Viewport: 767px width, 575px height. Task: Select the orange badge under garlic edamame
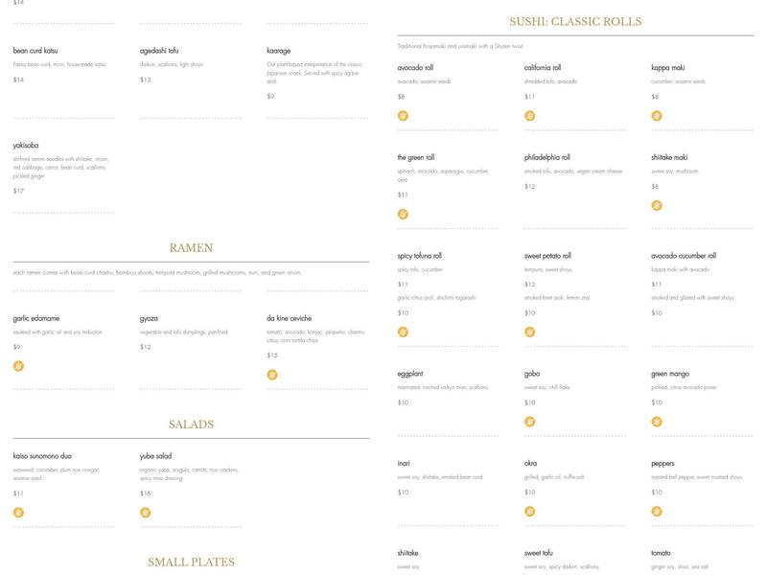pos(18,366)
